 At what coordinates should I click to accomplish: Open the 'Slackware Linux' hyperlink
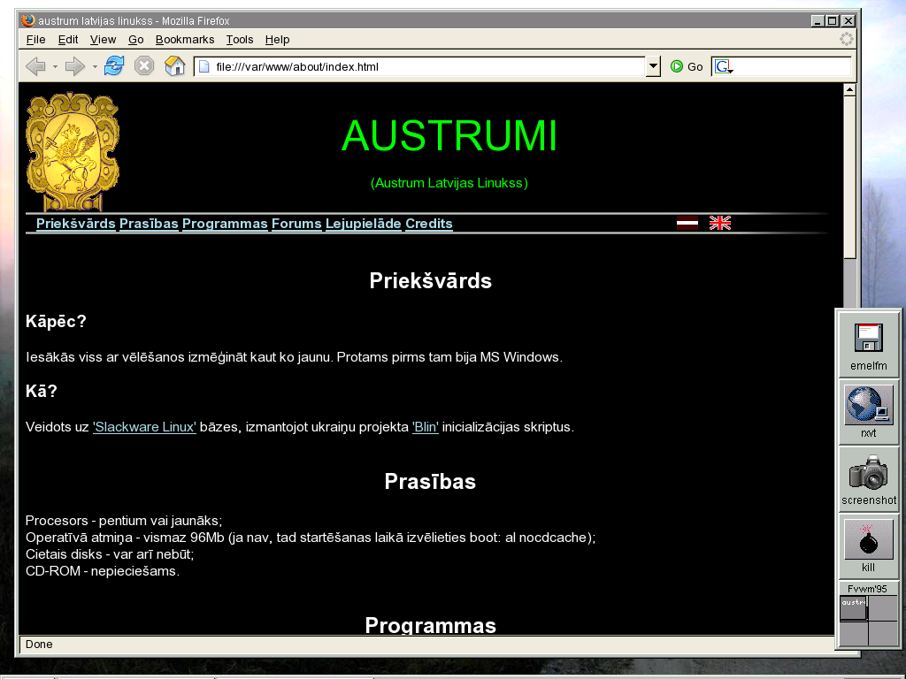144,427
